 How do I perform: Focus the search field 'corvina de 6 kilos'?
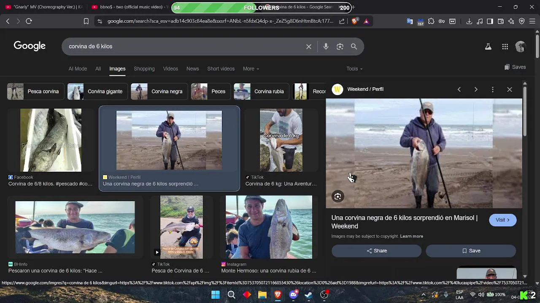click(x=184, y=47)
